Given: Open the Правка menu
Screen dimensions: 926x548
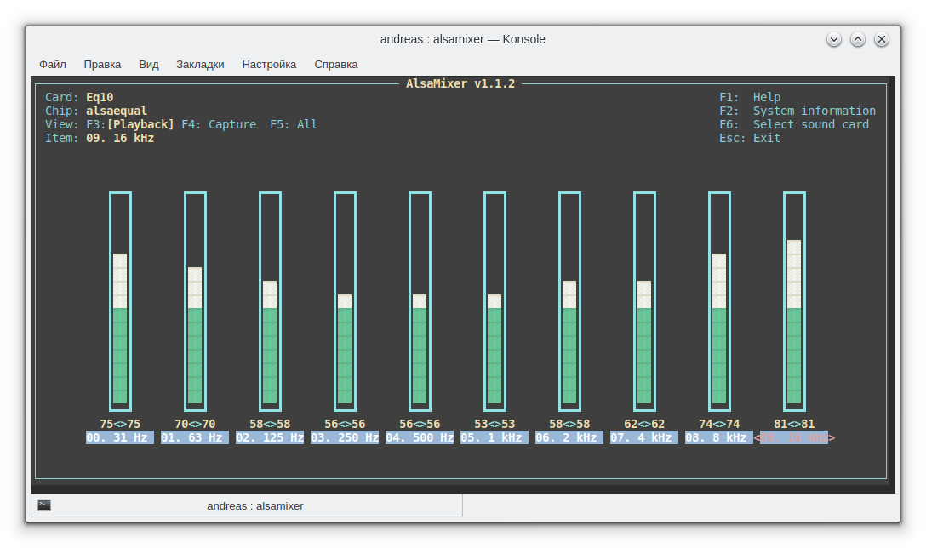Looking at the screenshot, I should [x=102, y=64].
